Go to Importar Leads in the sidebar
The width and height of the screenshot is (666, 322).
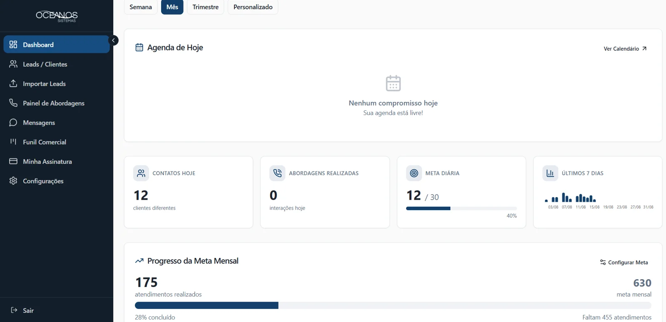tap(57, 84)
